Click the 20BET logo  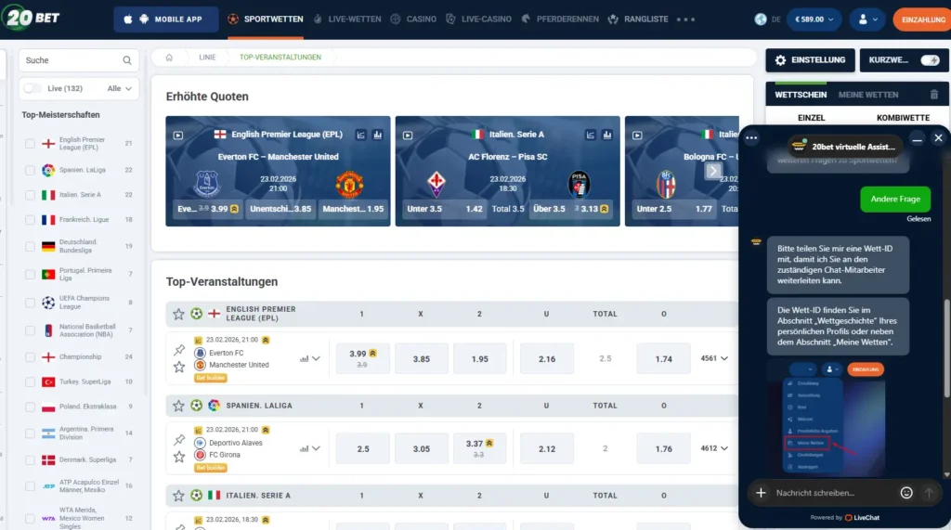tap(32, 19)
